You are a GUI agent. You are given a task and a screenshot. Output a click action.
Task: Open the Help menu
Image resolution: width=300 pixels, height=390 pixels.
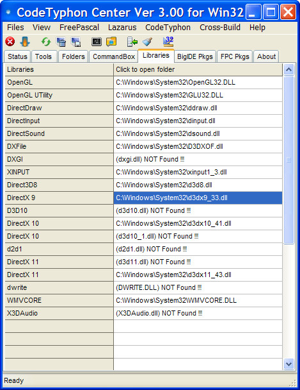pyautogui.click(x=257, y=28)
